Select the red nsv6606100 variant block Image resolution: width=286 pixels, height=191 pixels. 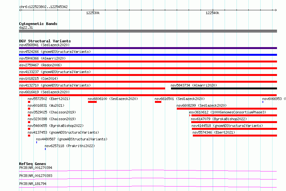click(92, 102)
